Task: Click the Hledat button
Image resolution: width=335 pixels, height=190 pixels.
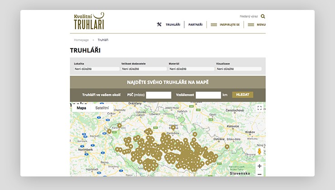Action: tap(243, 95)
